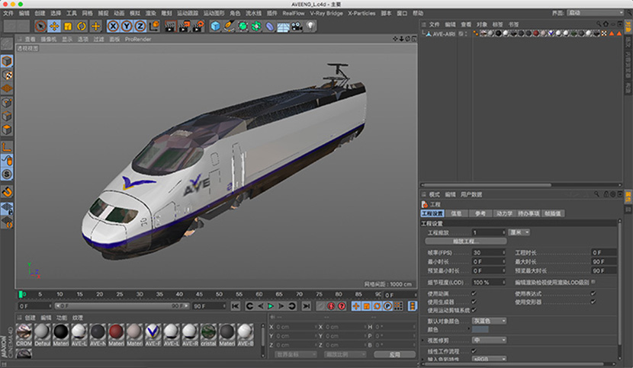
Task: Click the timeline preview range slider
Action: [x=122, y=306]
